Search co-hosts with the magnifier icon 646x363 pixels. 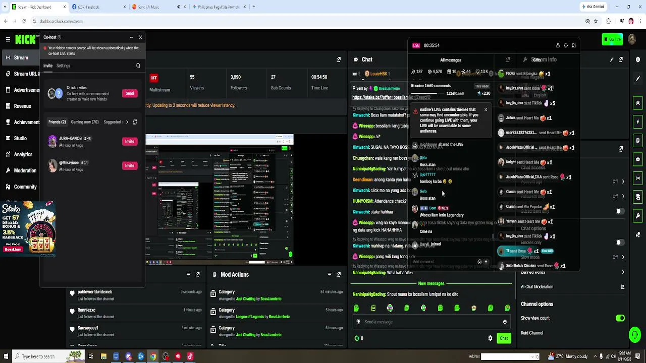tap(138, 66)
